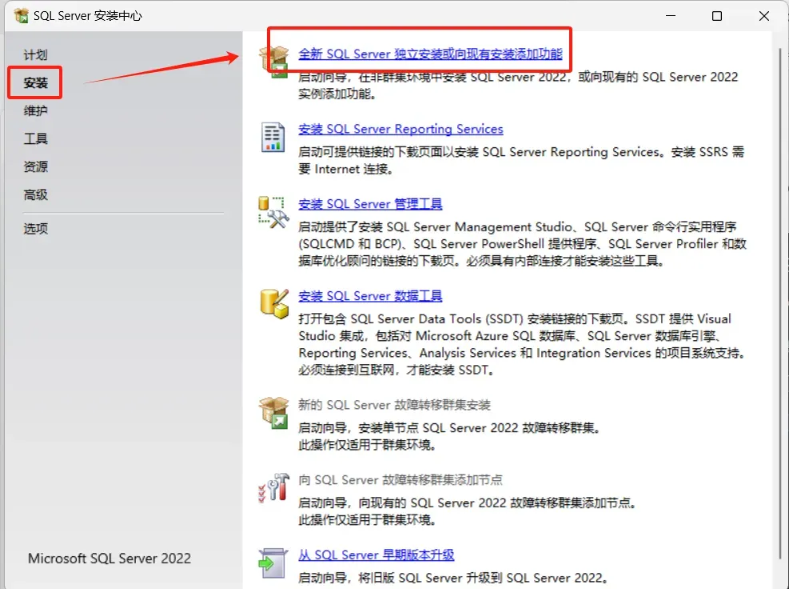Click 新的 SQL Server 故障转移群集安装 entry
Viewport: 789px width, 589px height.
(395, 405)
